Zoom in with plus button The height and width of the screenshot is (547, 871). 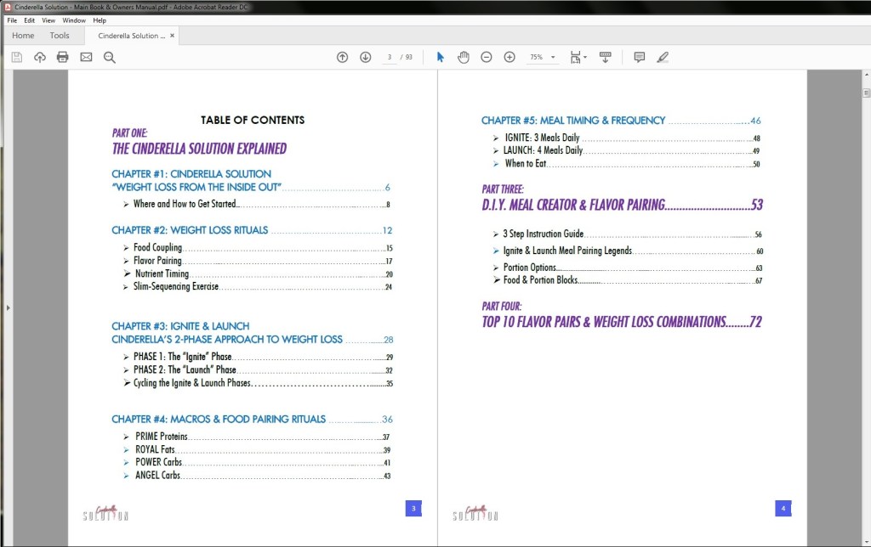(x=510, y=57)
